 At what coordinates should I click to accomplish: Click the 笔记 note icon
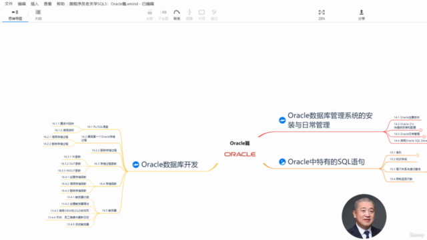click(x=214, y=15)
